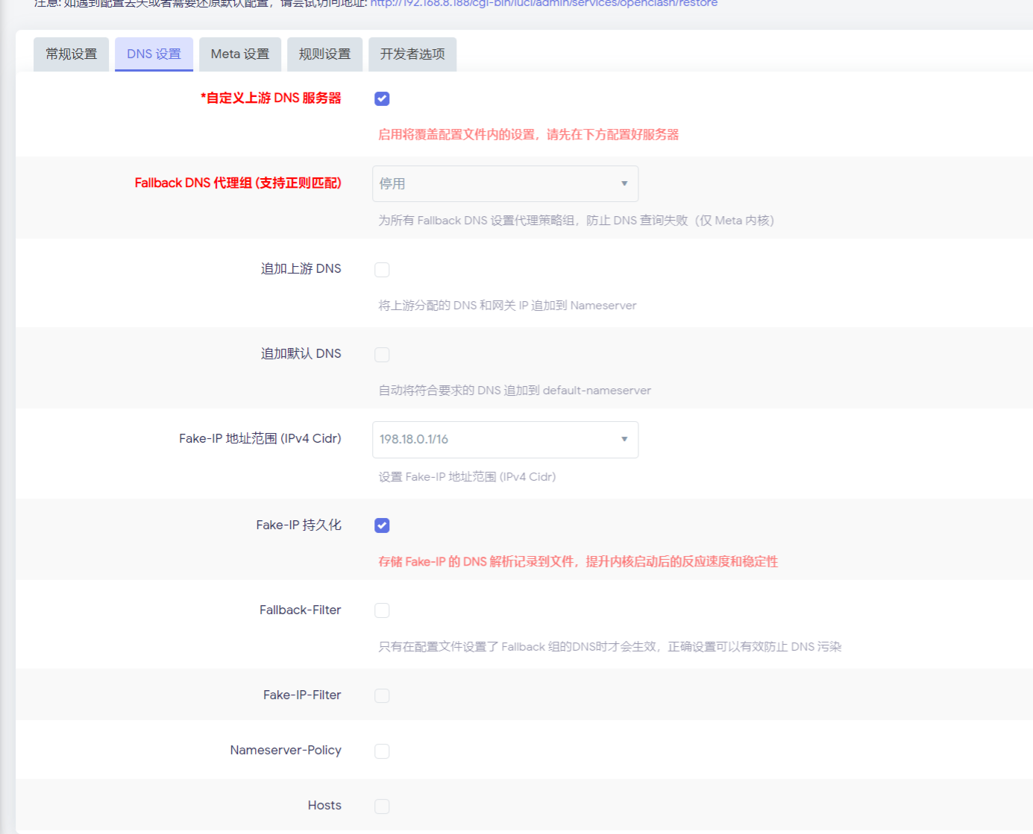The image size is (1033, 834).
Task: Select the DNS 设置 tab
Action: 154,54
